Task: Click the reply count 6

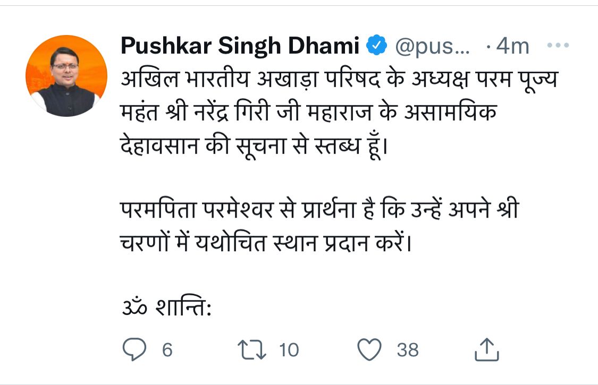Action: click(x=167, y=350)
